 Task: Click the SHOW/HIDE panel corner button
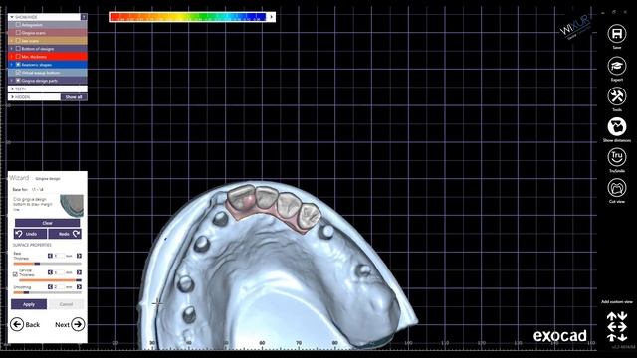pos(84,17)
